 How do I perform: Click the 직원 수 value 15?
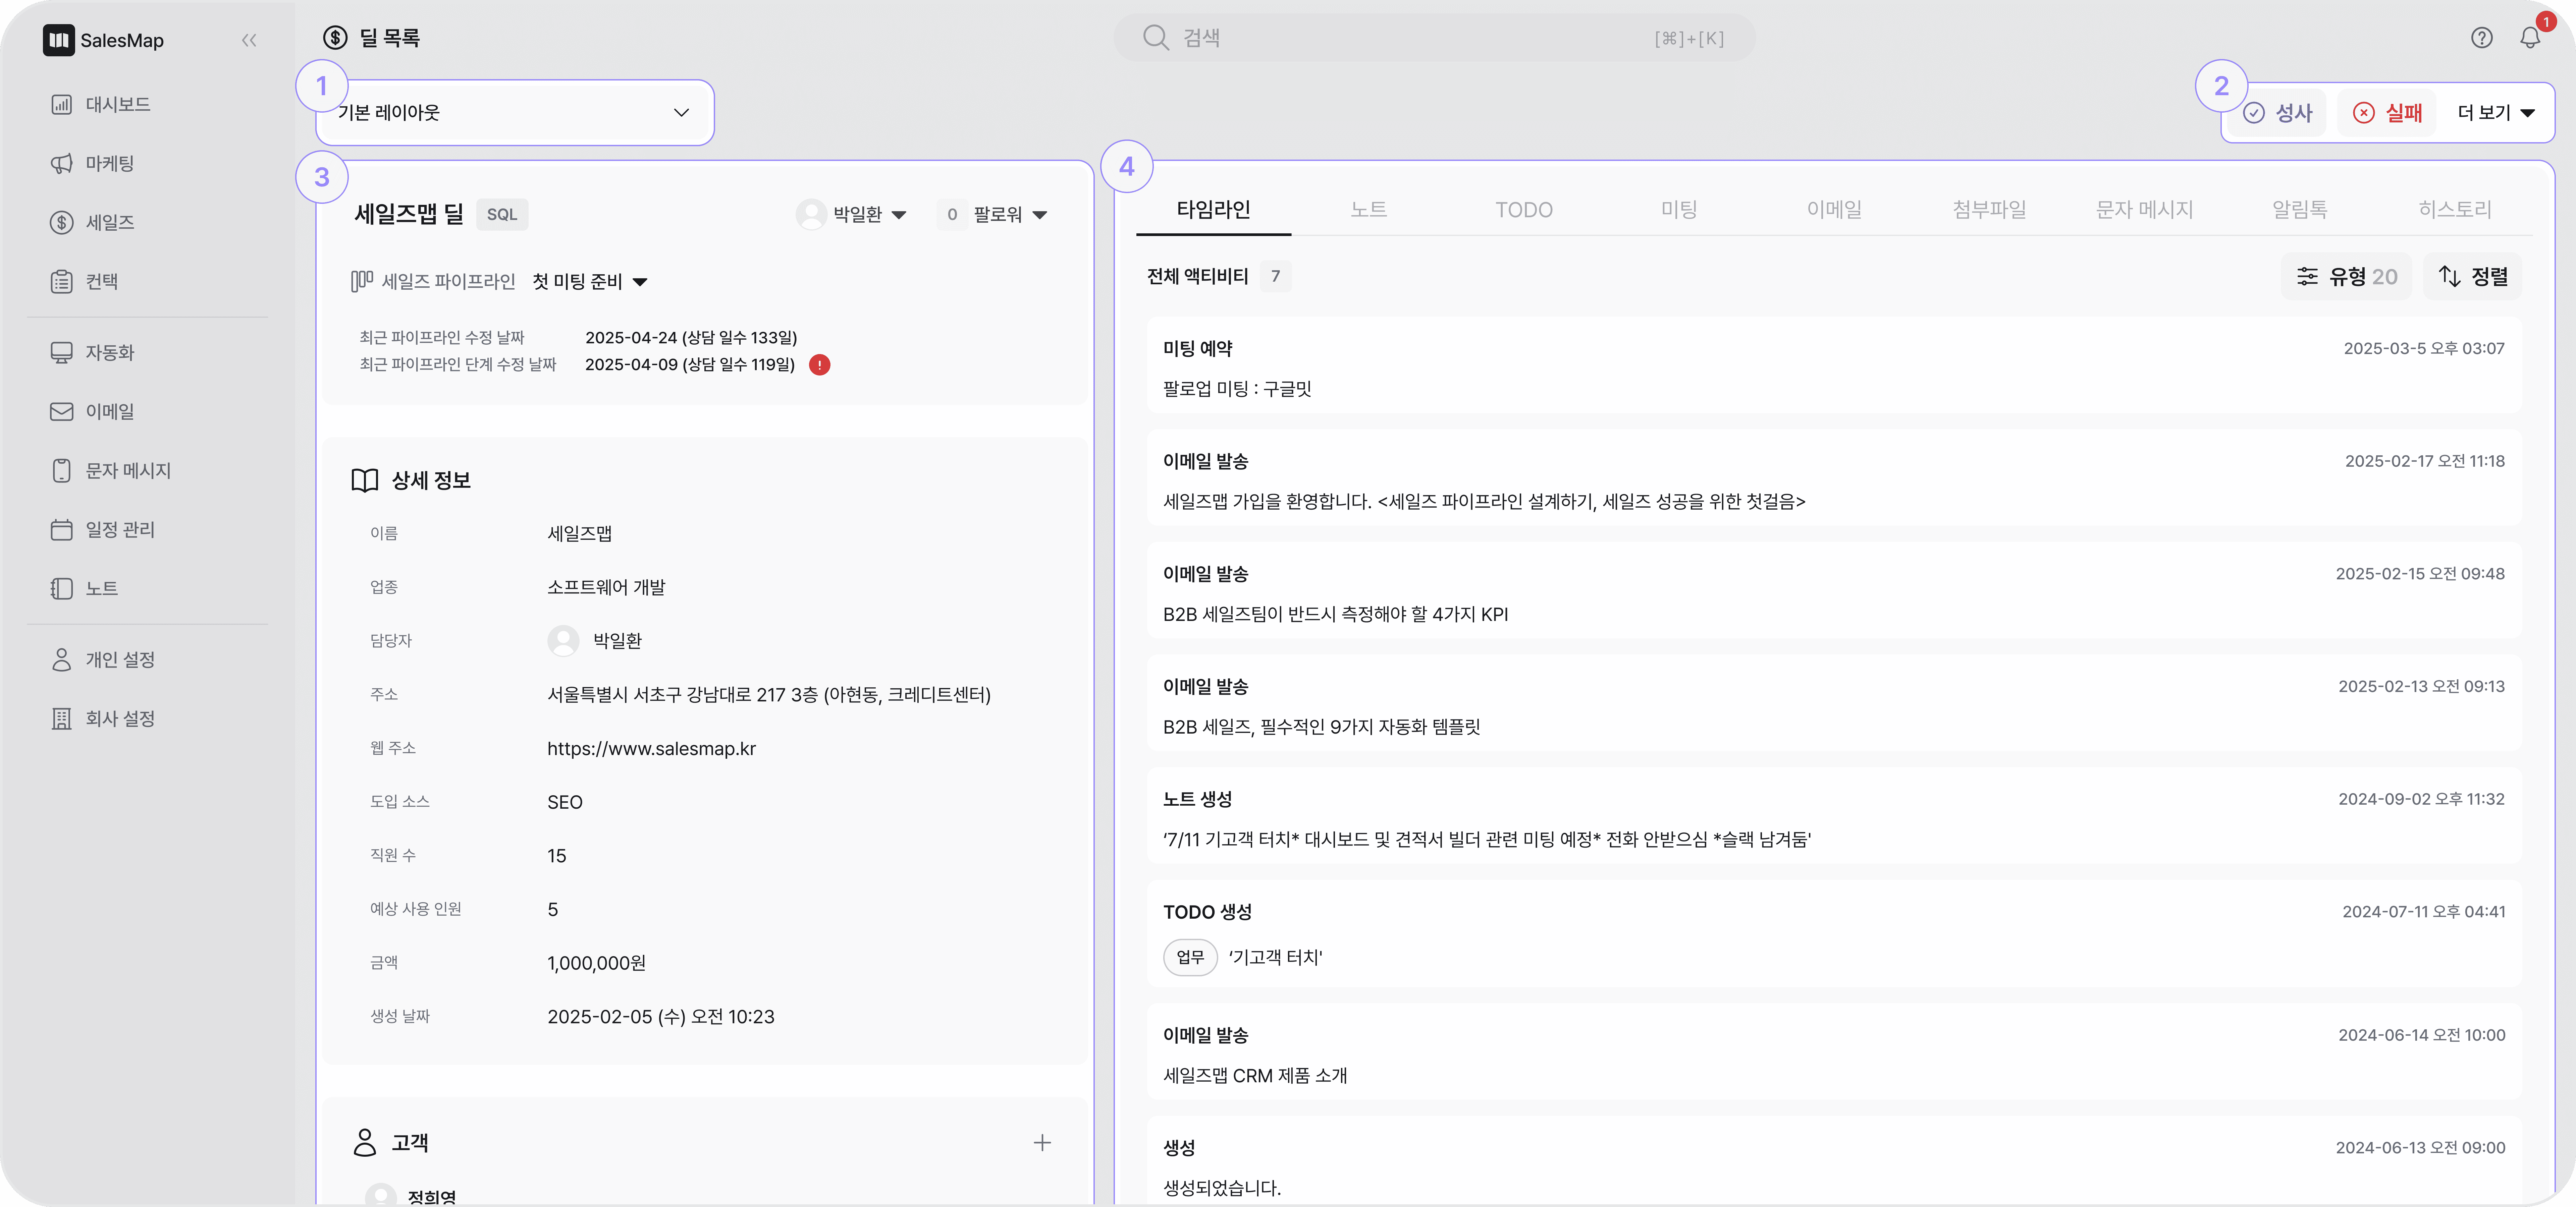point(557,856)
